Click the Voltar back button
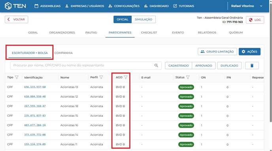The height and width of the screenshot is (151, 272). [17, 19]
